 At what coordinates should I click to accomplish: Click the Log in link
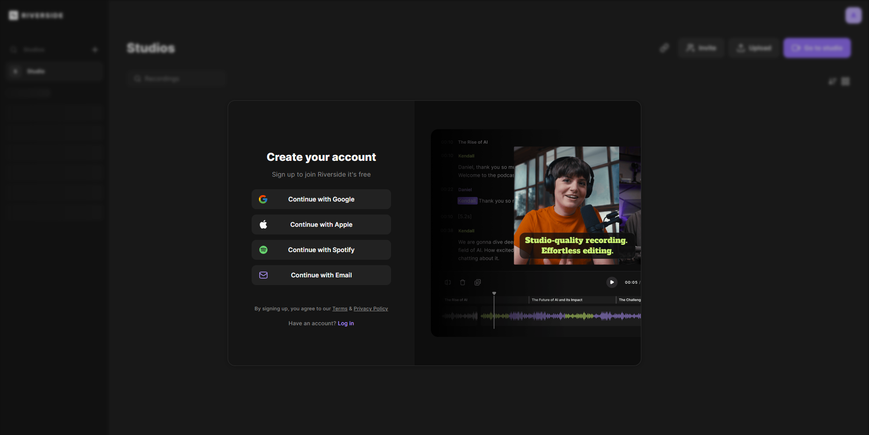346,323
